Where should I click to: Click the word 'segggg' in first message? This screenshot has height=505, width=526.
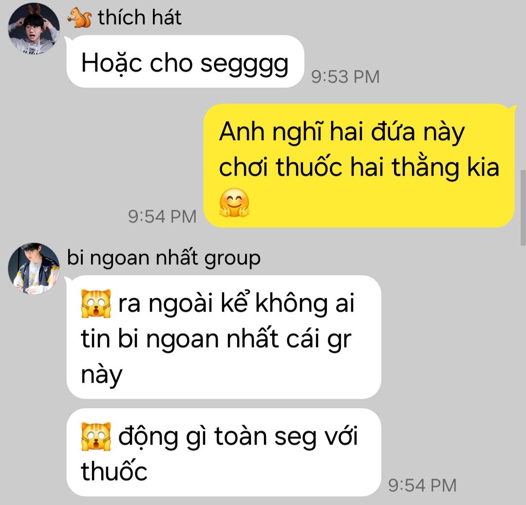(244, 64)
